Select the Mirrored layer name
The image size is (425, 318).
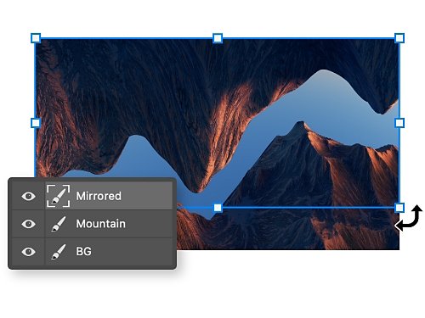point(99,196)
